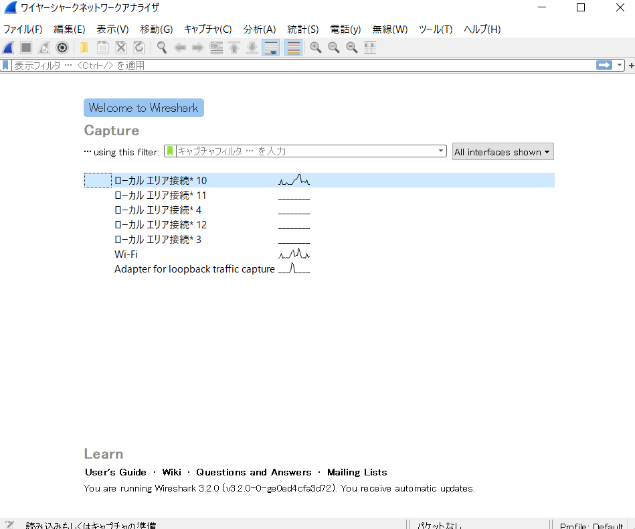Expand the capture filter dropdown arrow
This screenshot has width=635, height=529.
coord(440,151)
